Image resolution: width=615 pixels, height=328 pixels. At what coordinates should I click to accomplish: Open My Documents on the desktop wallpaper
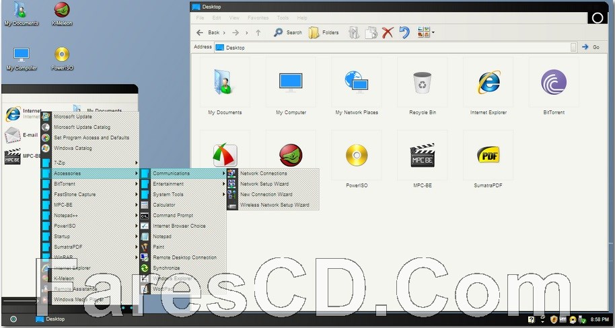click(x=21, y=13)
